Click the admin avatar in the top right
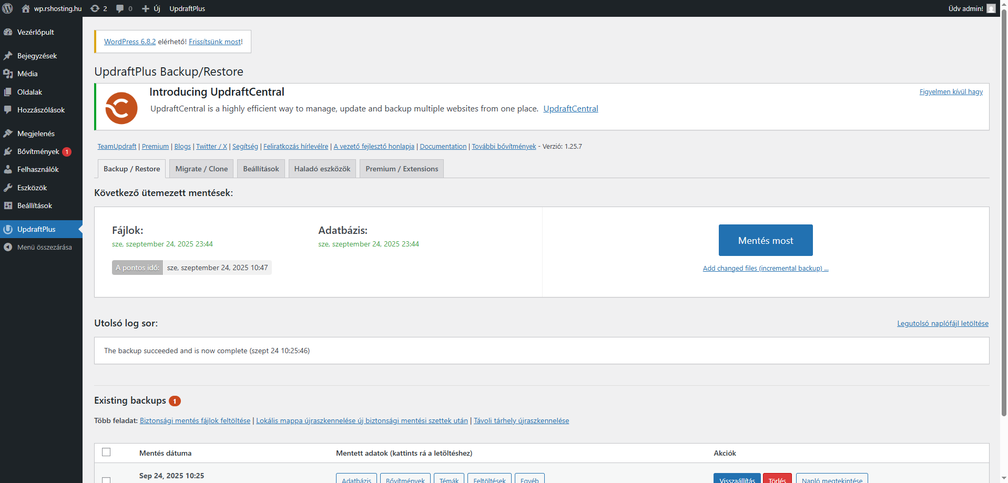The width and height of the screenshot is (1008, 483). point(991,8)
